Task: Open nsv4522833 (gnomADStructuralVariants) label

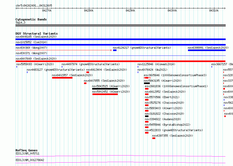Action: (174, 130)
